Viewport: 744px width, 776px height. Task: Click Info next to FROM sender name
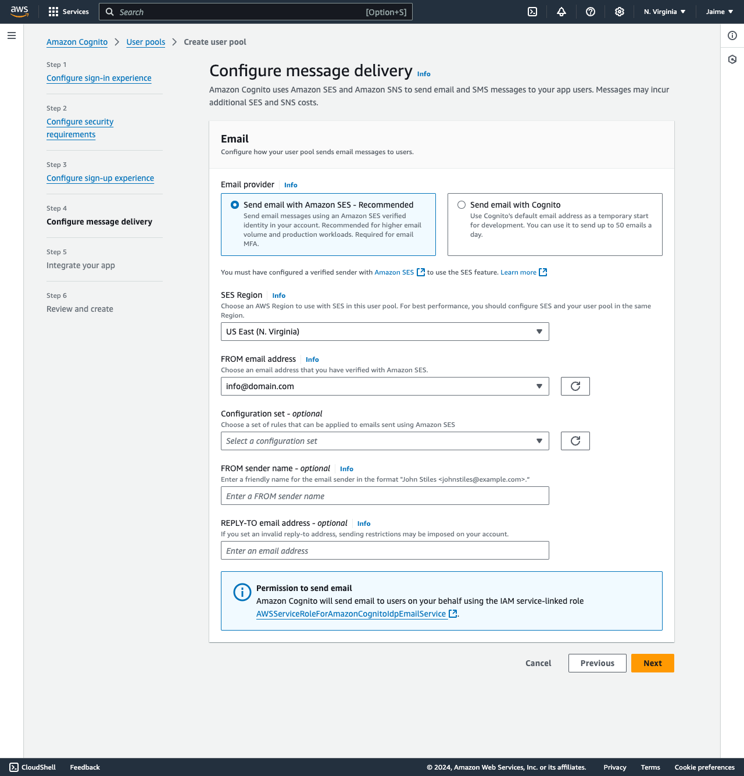click(x=346, y=469)
